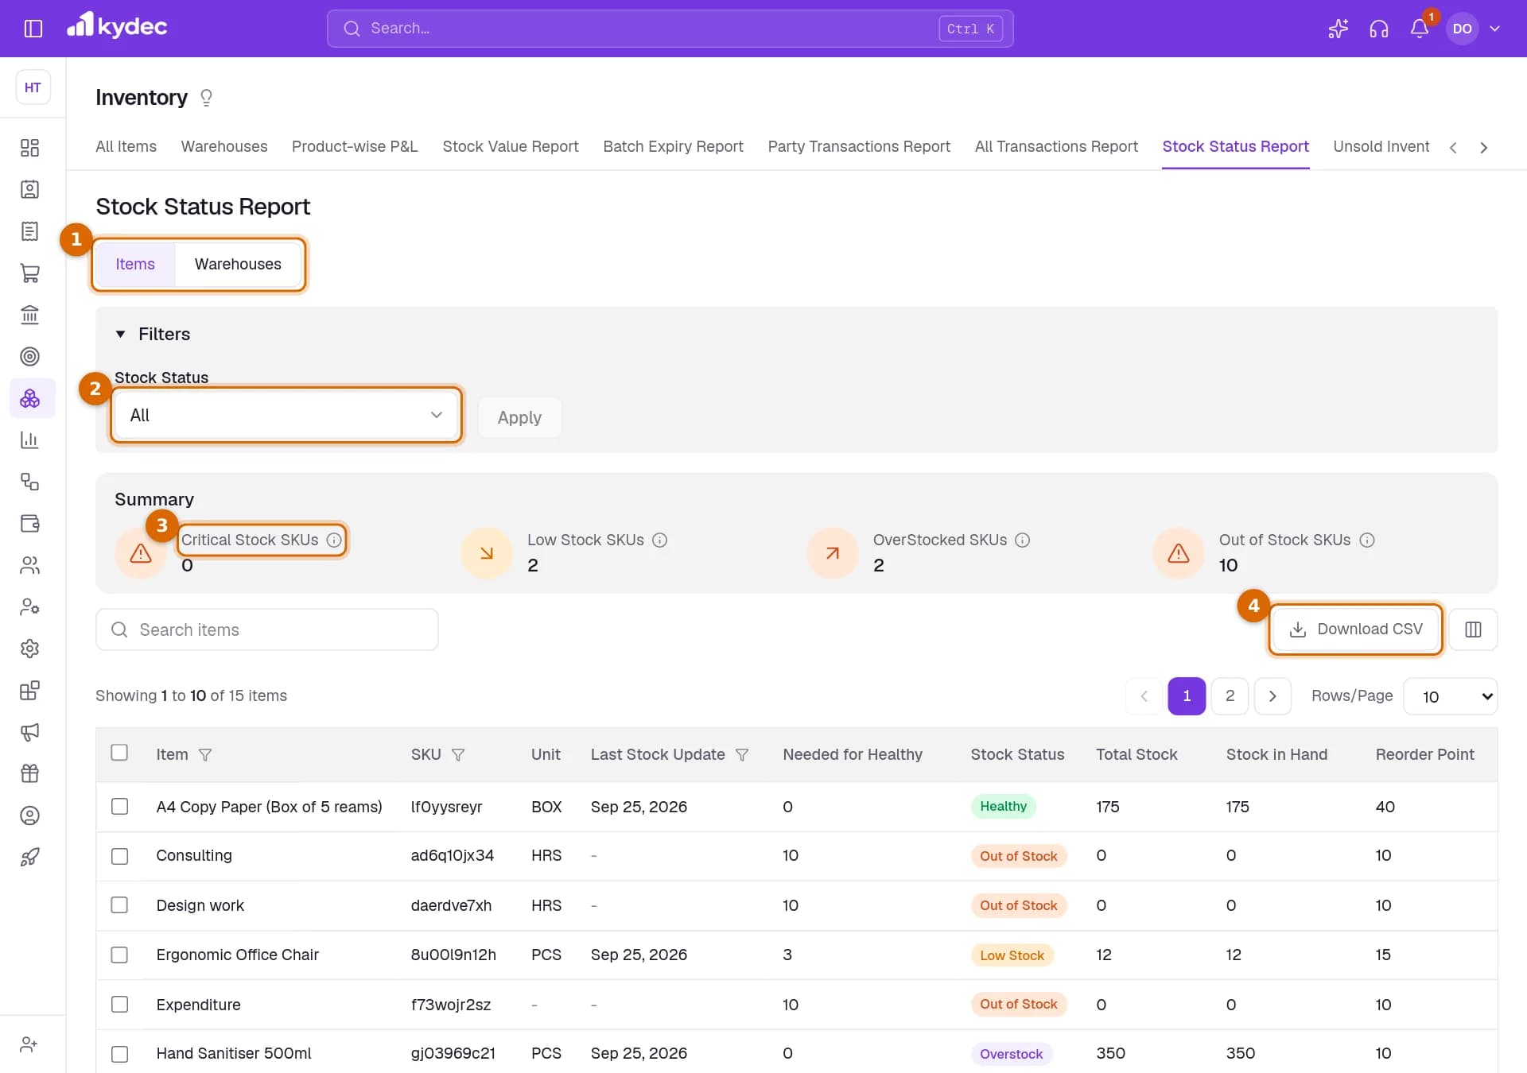Collapse the Filters section triangle
The image size is (1527, 1073).
click(120, 335)
